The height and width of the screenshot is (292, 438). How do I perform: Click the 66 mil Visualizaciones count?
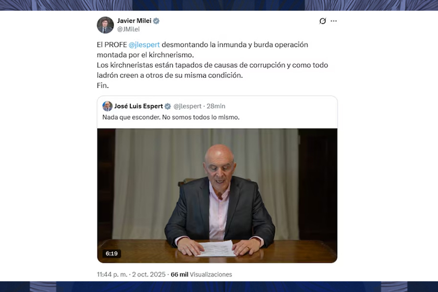point(201,274)
